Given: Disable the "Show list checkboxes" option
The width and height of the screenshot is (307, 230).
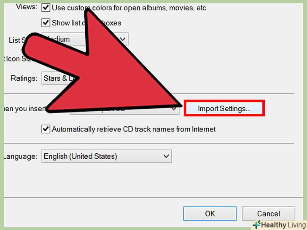Looking at the screenshot, I should pyautogui.click(x=46, y=23).
